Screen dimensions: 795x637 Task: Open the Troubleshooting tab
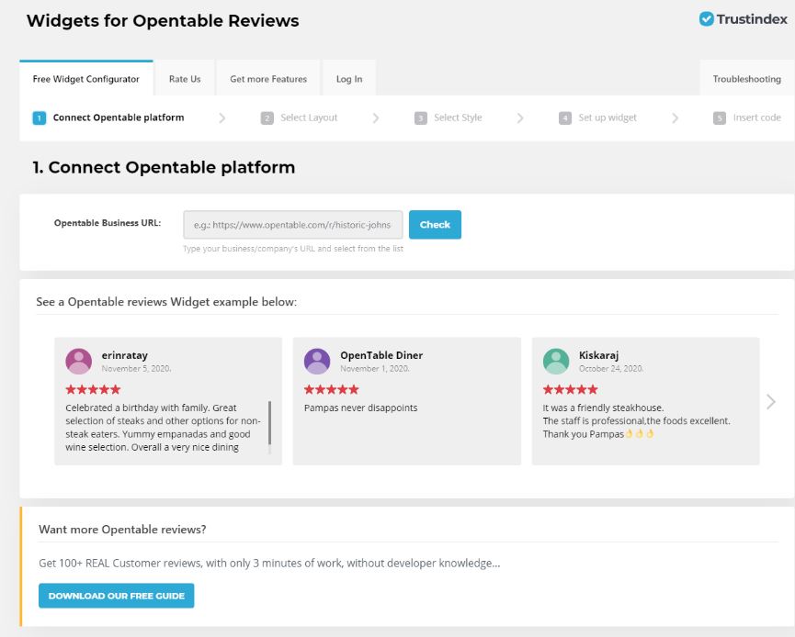[747, 79]
